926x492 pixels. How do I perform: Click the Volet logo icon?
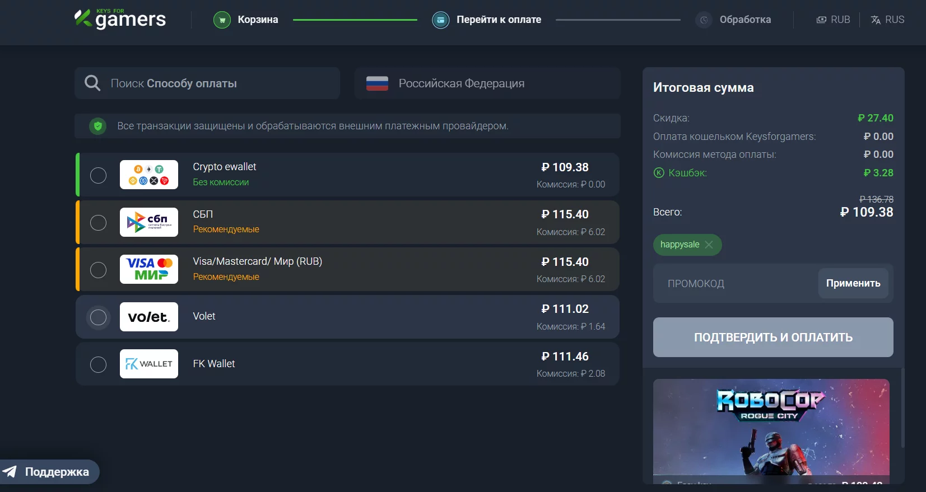[x=149, y=317]
